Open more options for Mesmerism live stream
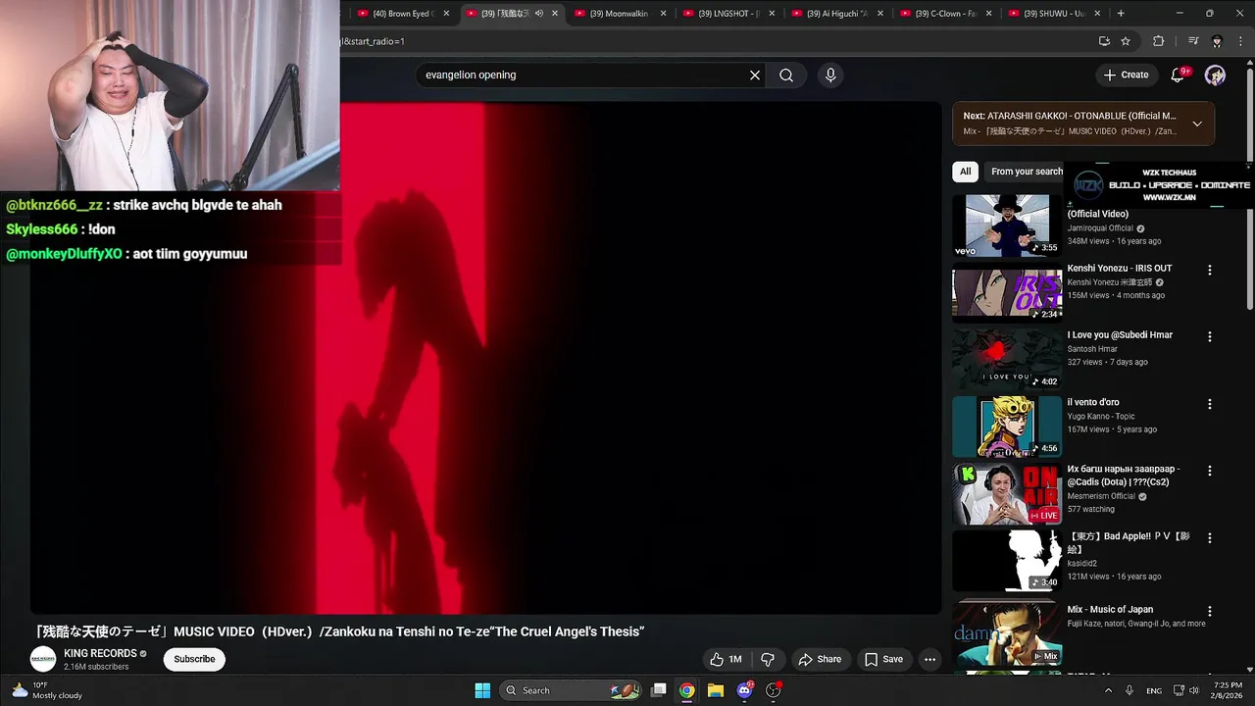Viewport: 1255px width, 706px height. click(x=1209, y=471)
